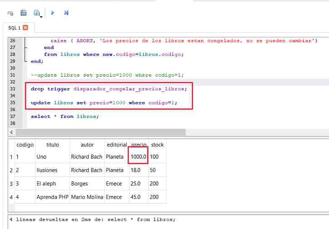Select the cell with title 'Ilusiones'
This screenshot has height=229, width=329.
click(53, 170)
